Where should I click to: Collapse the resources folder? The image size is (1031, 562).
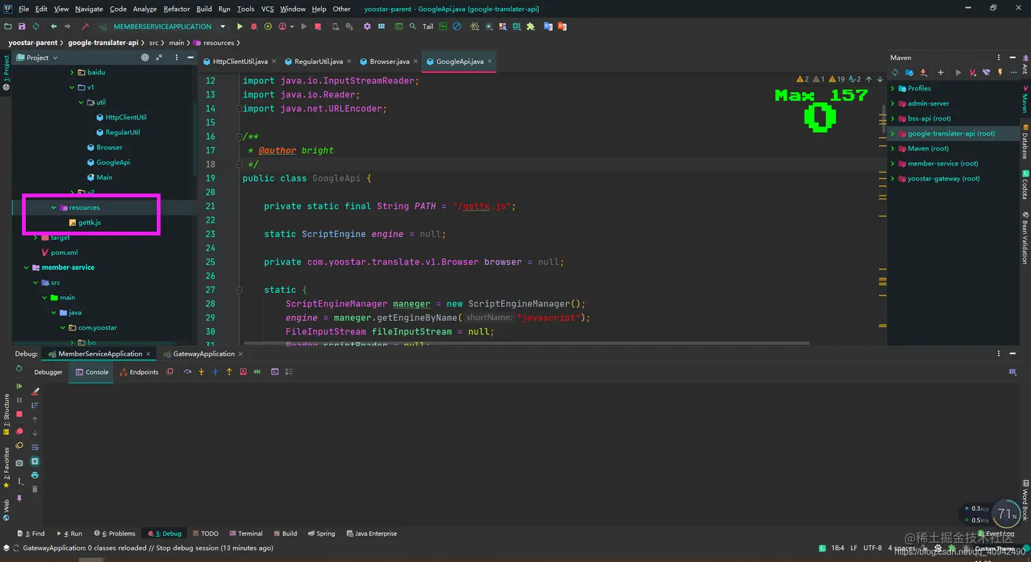[54, 208]
